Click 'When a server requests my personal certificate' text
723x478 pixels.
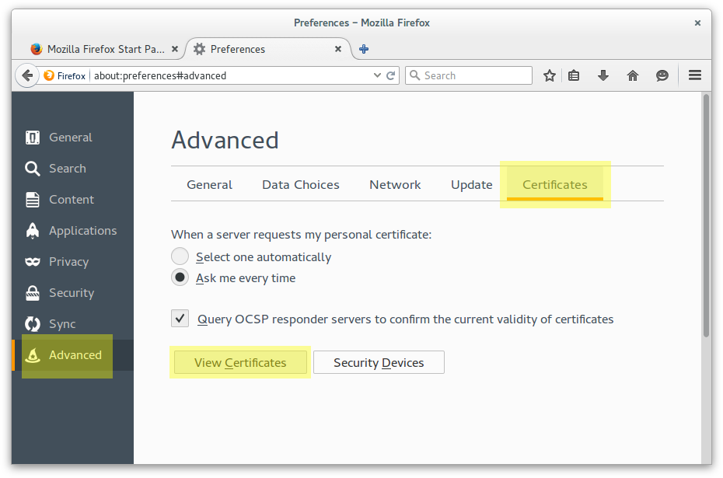[301, 235]
